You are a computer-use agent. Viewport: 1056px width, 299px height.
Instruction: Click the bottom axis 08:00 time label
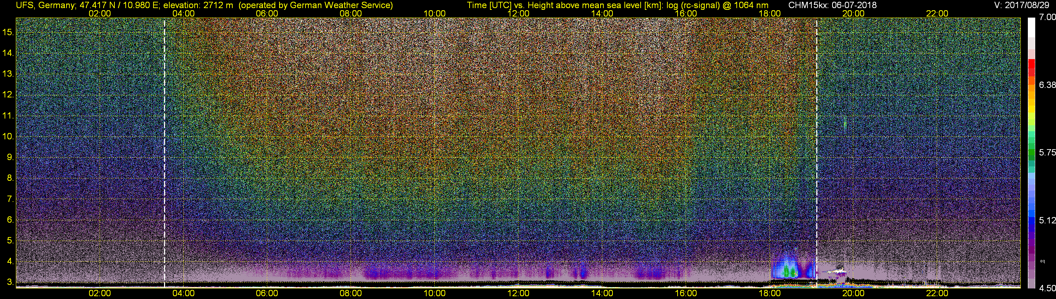tap(351, 293)
